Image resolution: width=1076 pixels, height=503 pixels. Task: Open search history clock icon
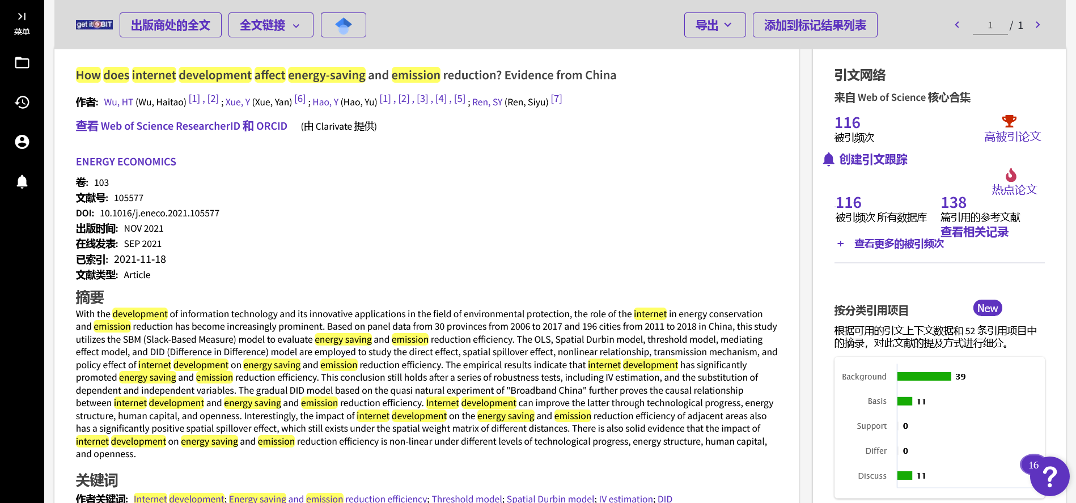(22, 103)
